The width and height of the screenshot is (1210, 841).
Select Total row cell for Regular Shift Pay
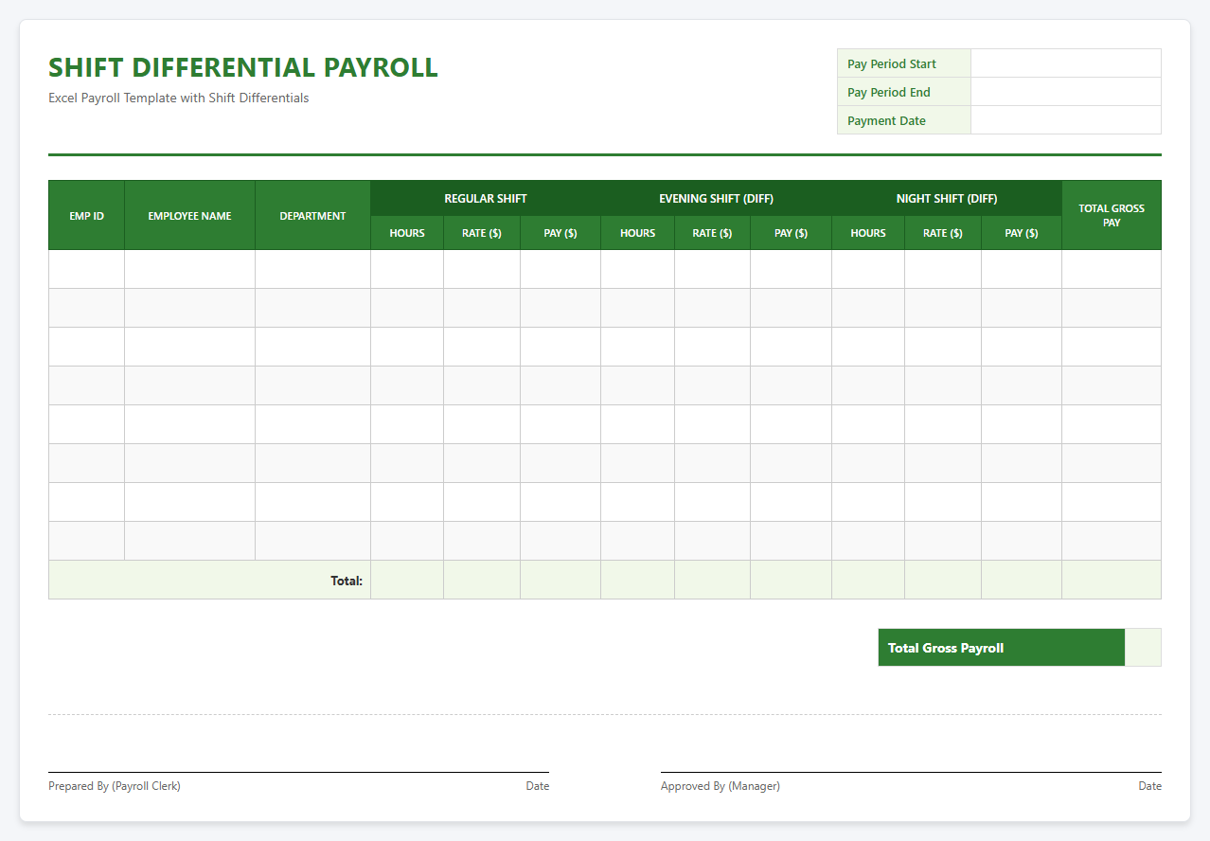(561, 580)
